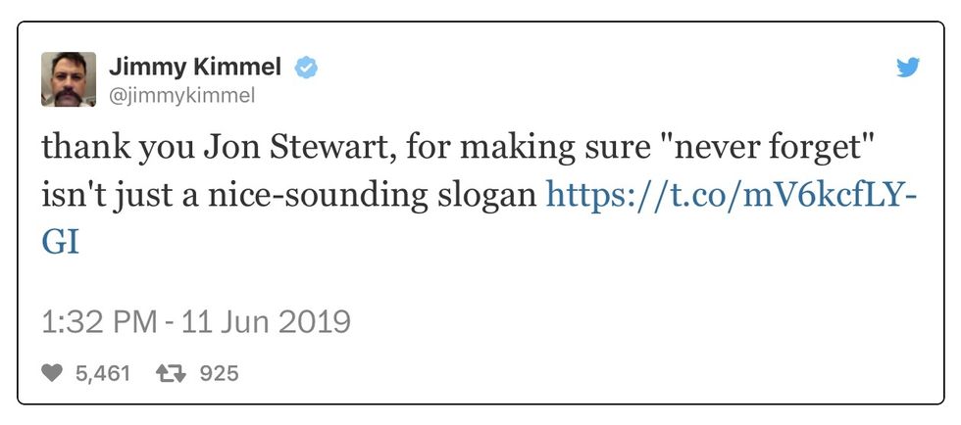Viewport: 961px width, 425px height.
Task: Open the https://t.co/mV6kcfLY- link
Action: coord(731,194)
